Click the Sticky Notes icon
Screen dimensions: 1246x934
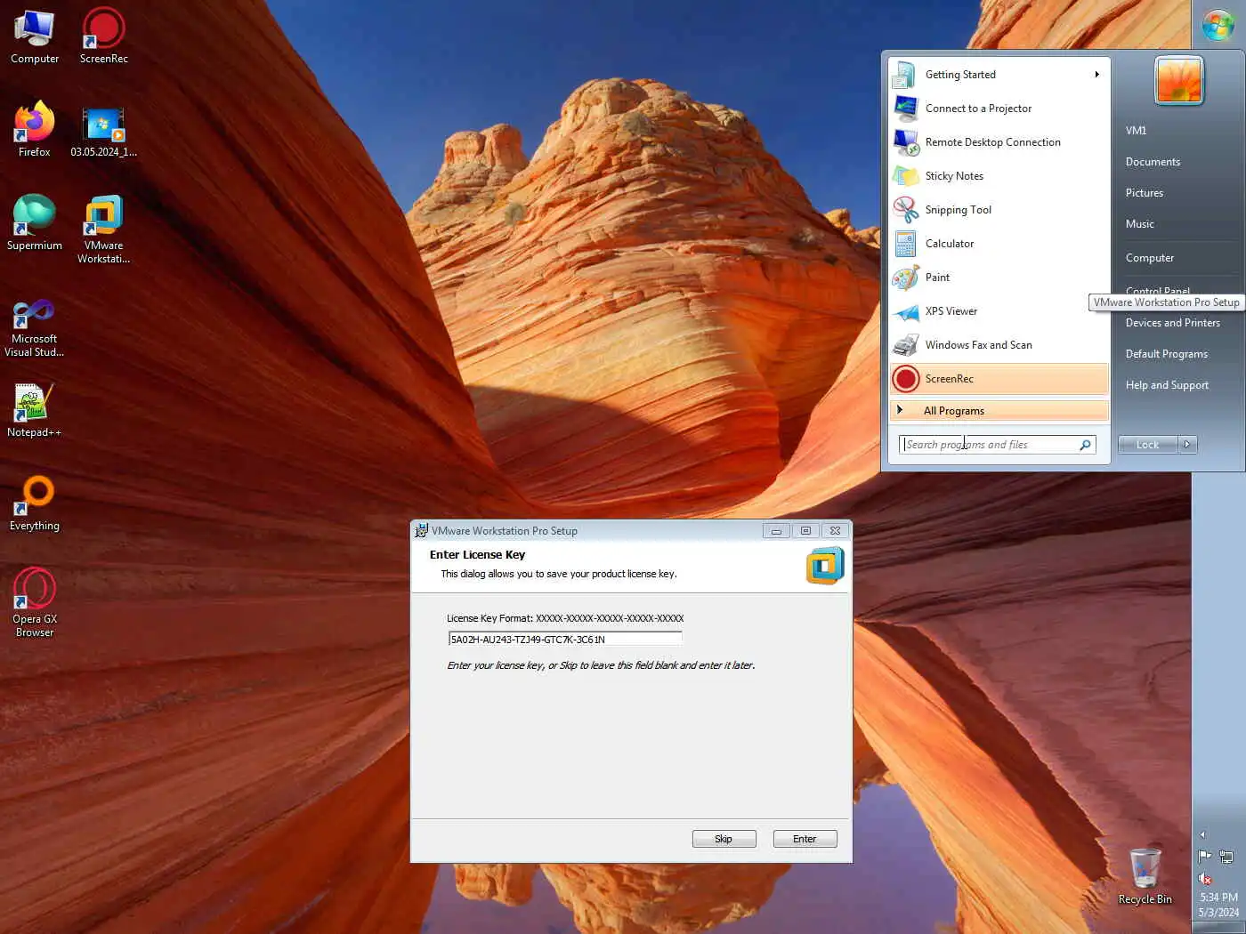pos(906,176)
